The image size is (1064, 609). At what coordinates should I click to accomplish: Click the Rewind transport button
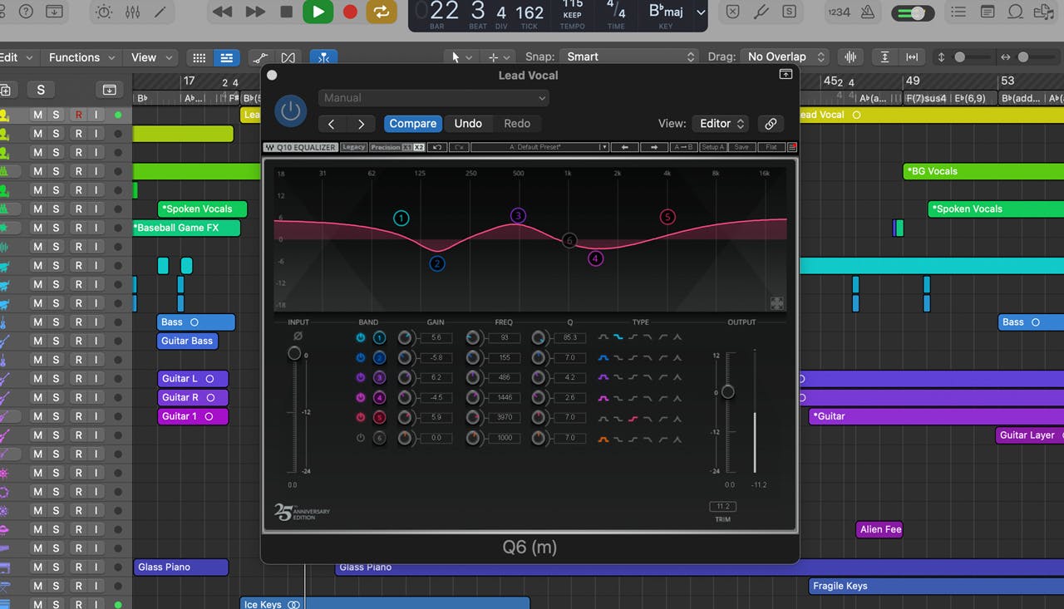click(x=222, y=12)
